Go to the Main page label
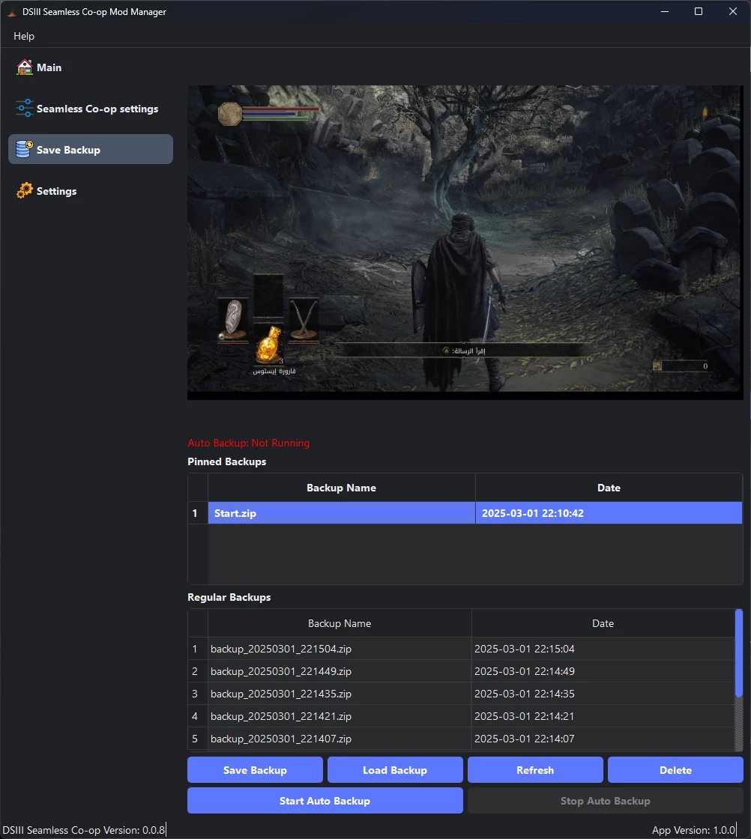Image resolution: width=751 pixels, height=839 pixels. (x=49, y=67)
